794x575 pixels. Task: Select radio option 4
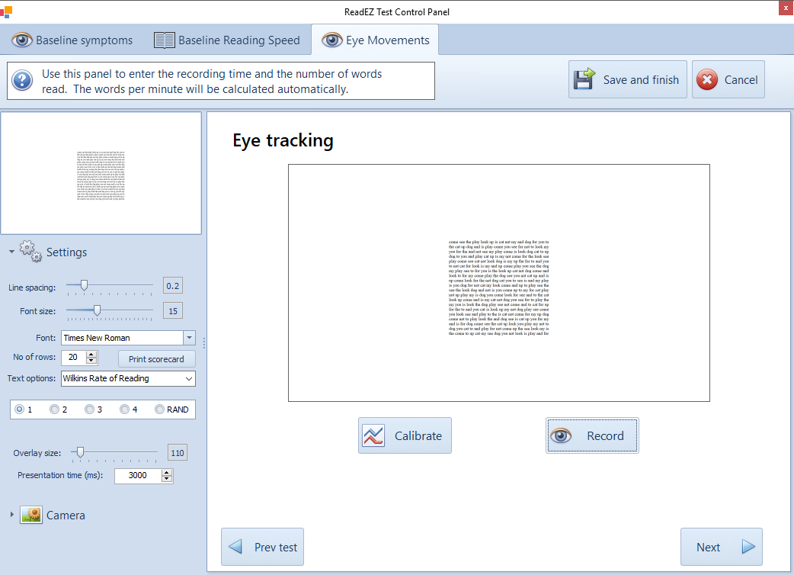pos(125,410)
